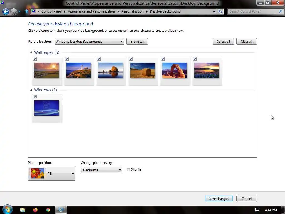Uncheck the sea rock wallpaper checkbox
The width and height of the screenshot is (285, 214).
pyautogui.click(x=99, y=59)
